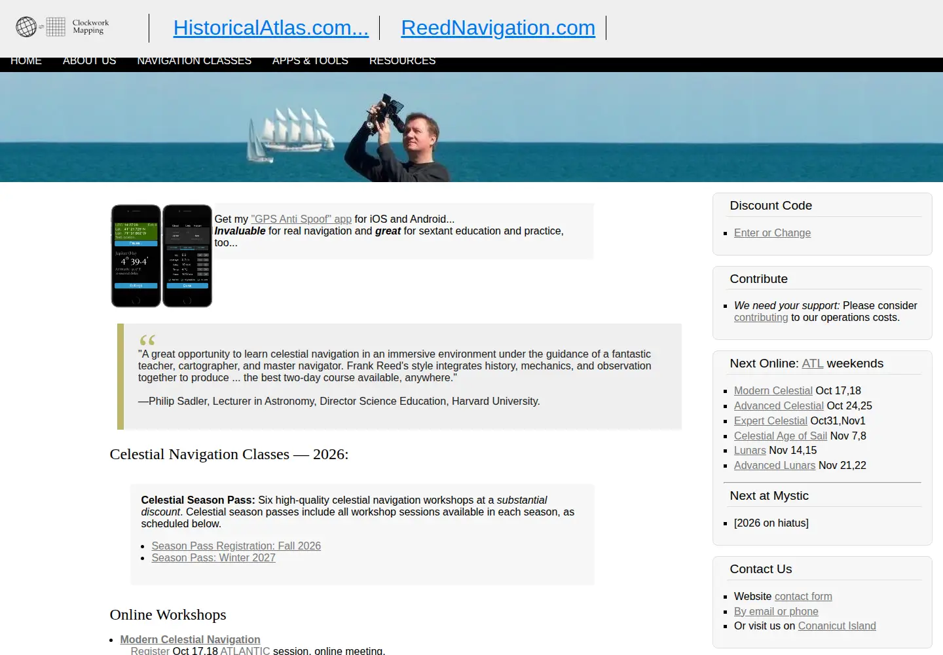Open the Lunars Nov 14,15 link
This screenshot has width=943, height=655.
click(x=750, y=451)
